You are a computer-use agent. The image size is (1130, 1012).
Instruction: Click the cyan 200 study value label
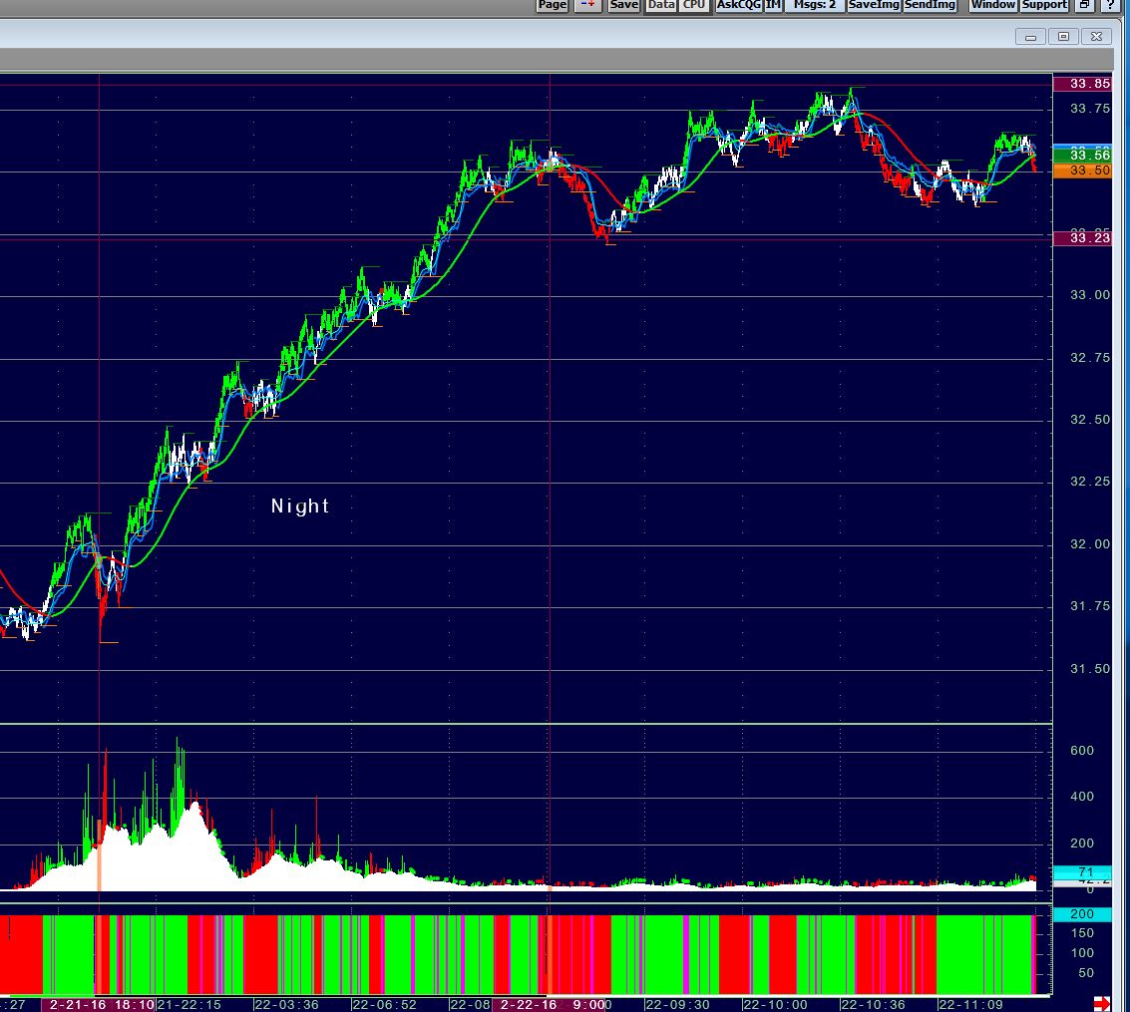(1082, 914)
